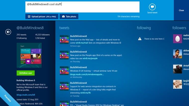
Task: Click BuildWindows8 avatar on Mail app tweet
Action: point(64,39)
